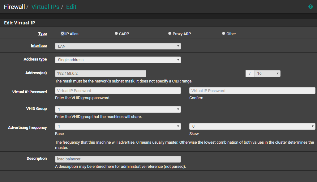Click the Confirm Virtual IP Password field
This screenshot has height=182, width=317.
point(252,91)
